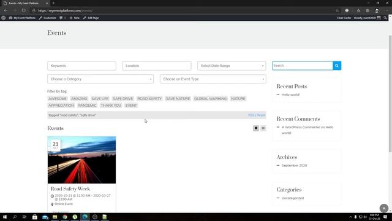Screen dimensions: 392x221
Task: Toggle the GLOBAL WARMING tag filter
Action: pos(210,99)
